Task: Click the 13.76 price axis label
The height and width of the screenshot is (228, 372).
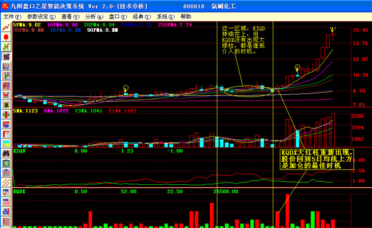Action: [361, 43]
